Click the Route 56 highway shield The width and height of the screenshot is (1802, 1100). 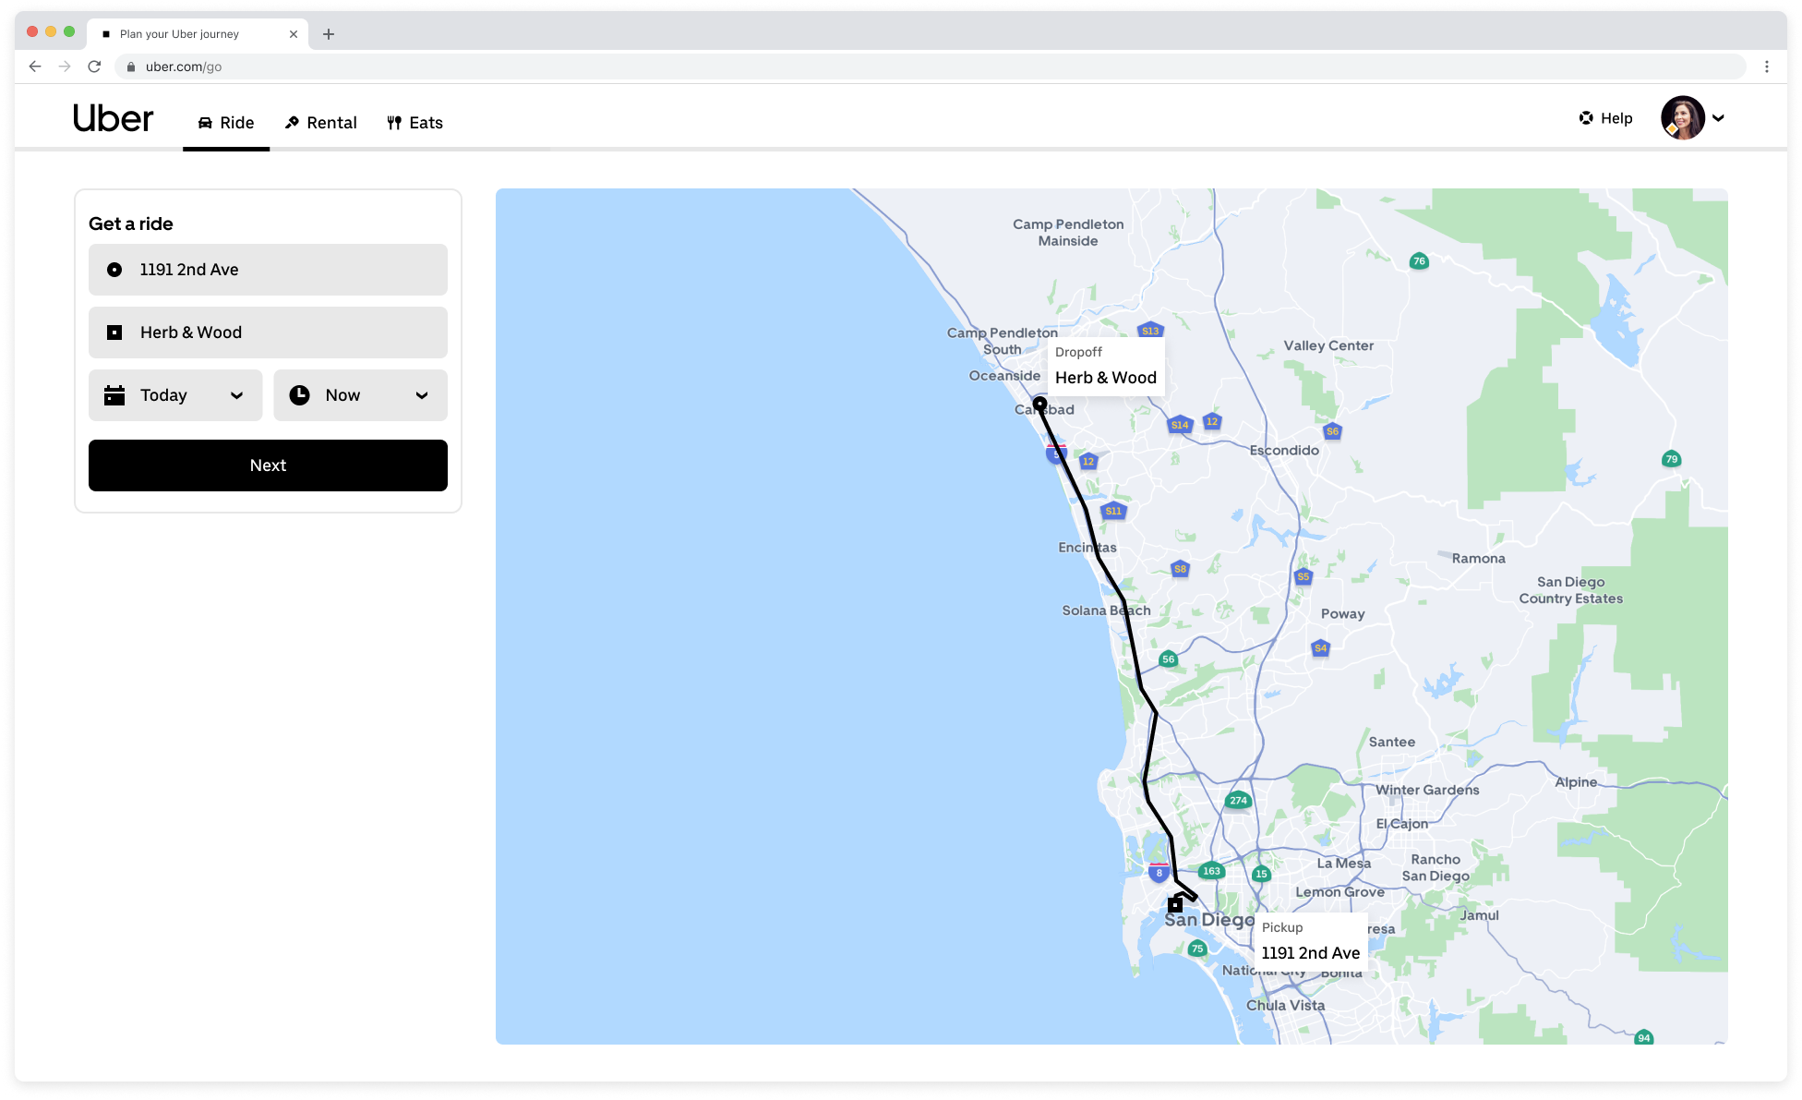tap(1168, 659)
